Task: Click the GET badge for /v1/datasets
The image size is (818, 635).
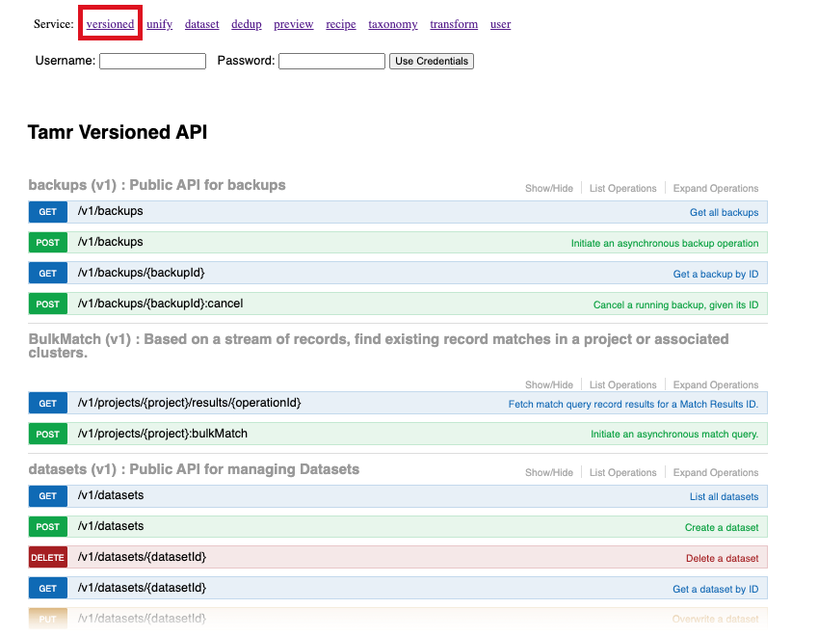Action: pyautogui.click(x=47, y=496)
